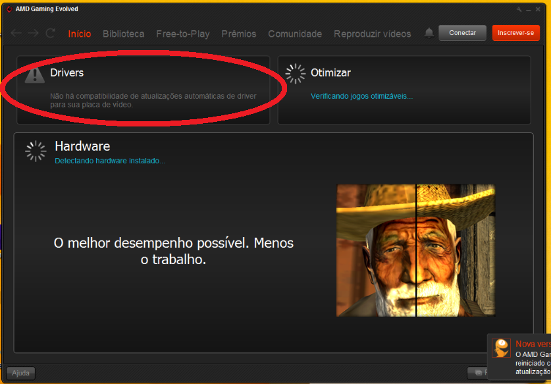Switch to the Início tab
The width and height of the screenshot is (551, 384).
(x=80, y=34)
